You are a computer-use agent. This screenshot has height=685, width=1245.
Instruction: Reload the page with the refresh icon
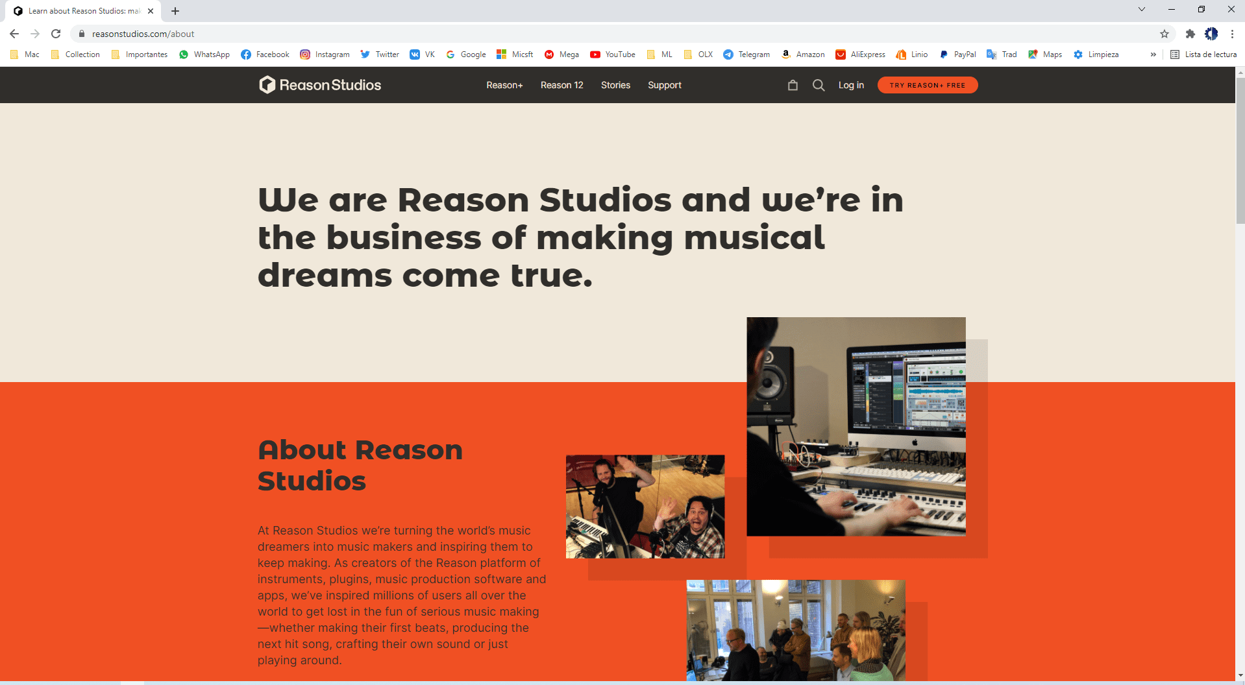point(56,34)
